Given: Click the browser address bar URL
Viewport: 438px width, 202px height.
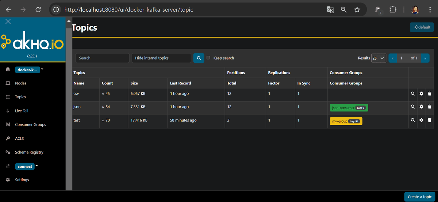Looking at the screenshot, I should tap(128, 10).
